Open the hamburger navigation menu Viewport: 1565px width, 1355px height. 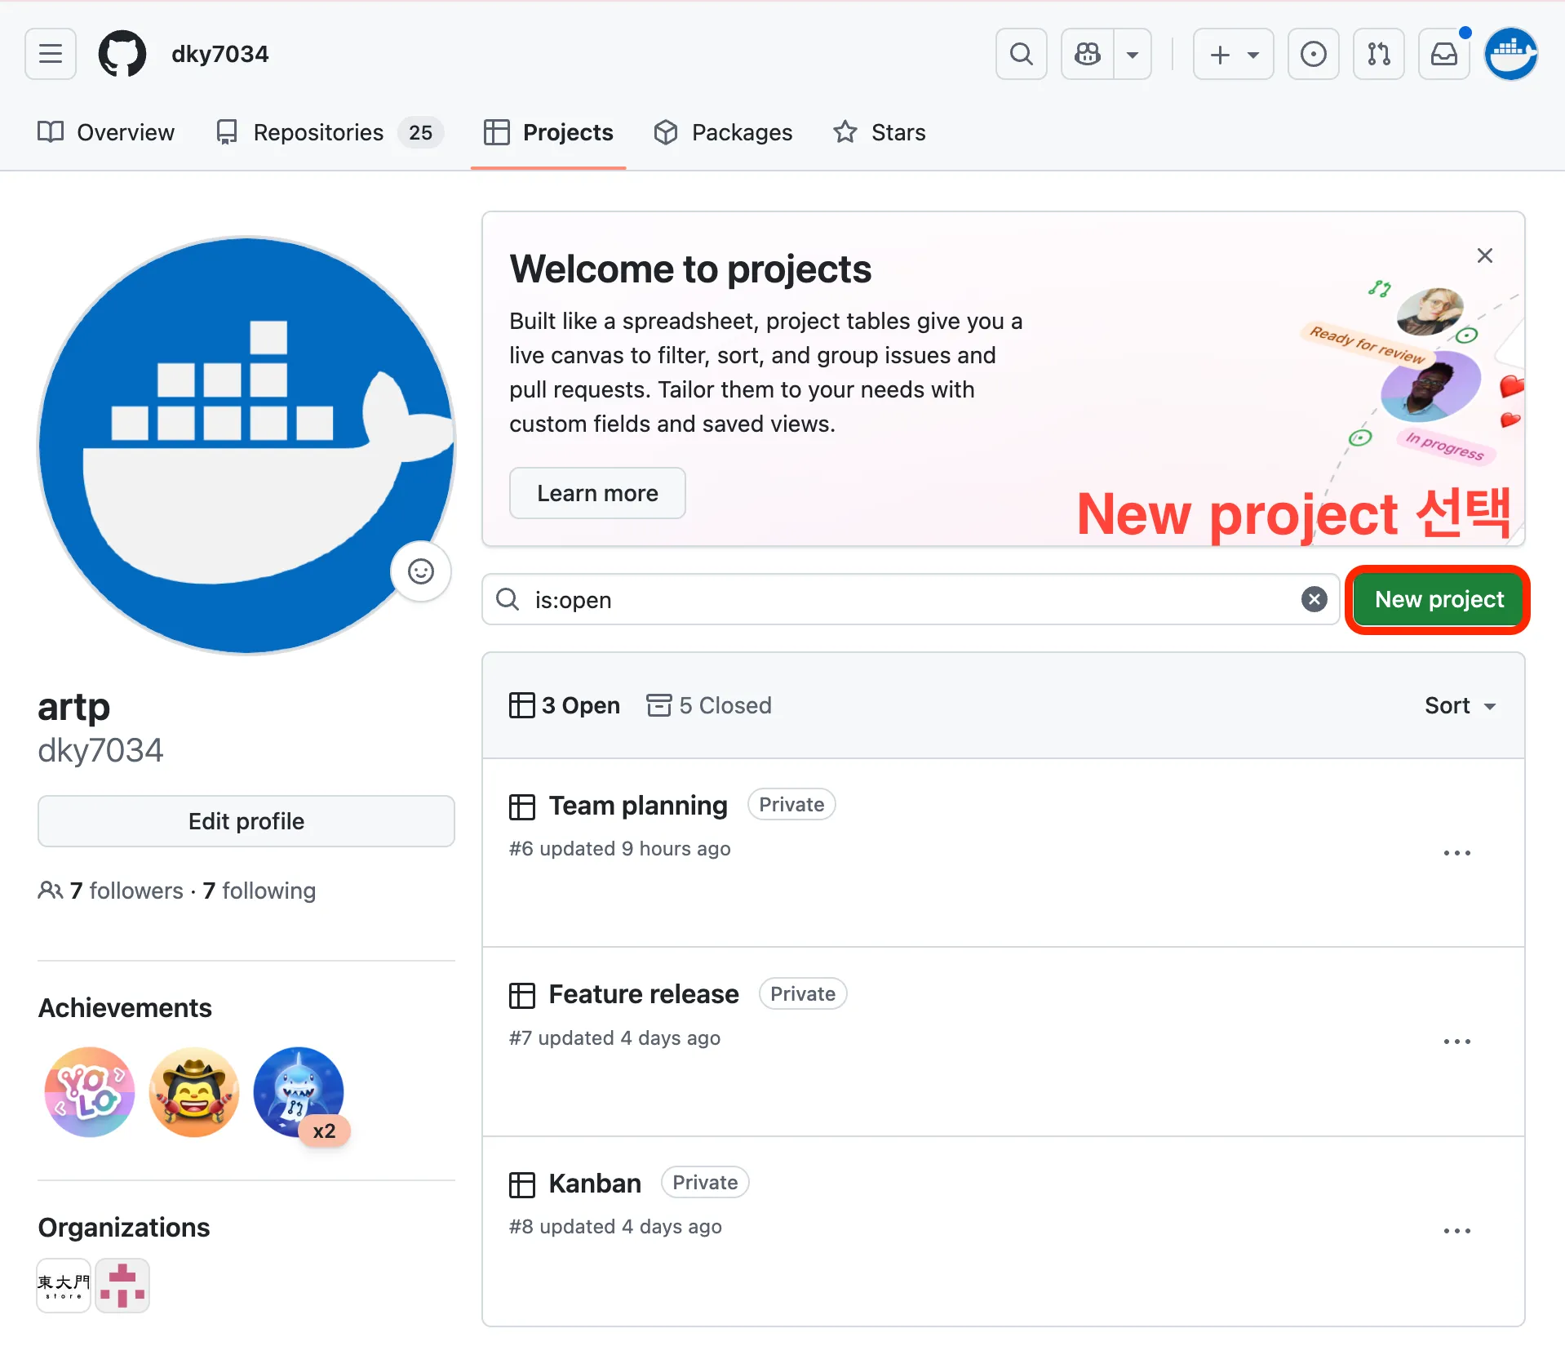click(x=51, y=54)
